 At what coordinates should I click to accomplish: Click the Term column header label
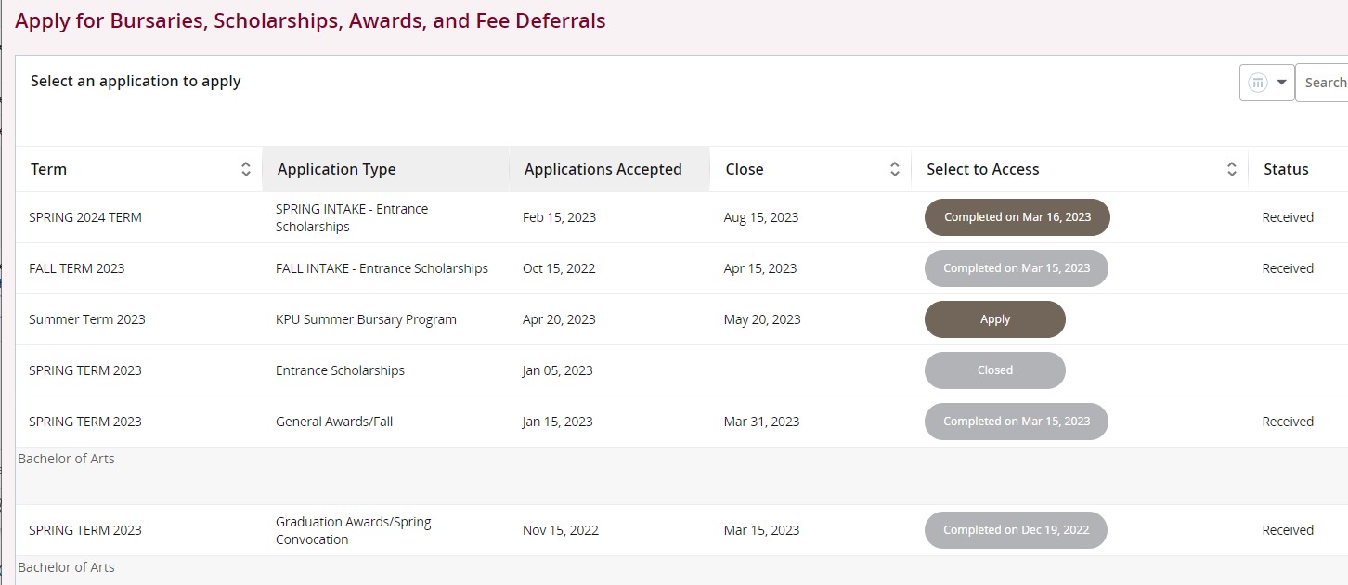(49, 169)
